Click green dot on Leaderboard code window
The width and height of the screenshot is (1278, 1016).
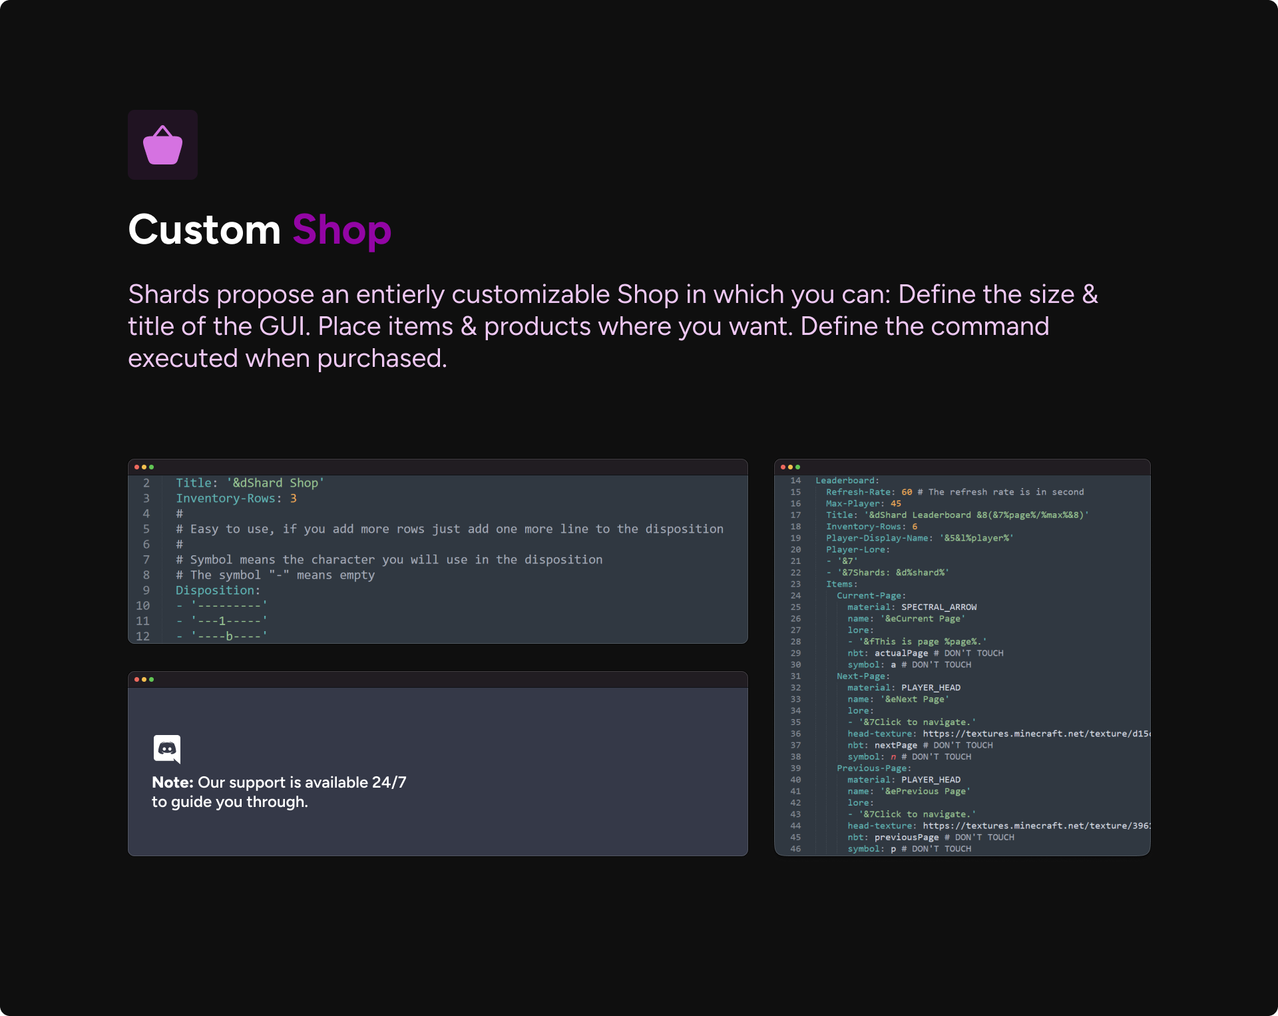coord(798,467)
